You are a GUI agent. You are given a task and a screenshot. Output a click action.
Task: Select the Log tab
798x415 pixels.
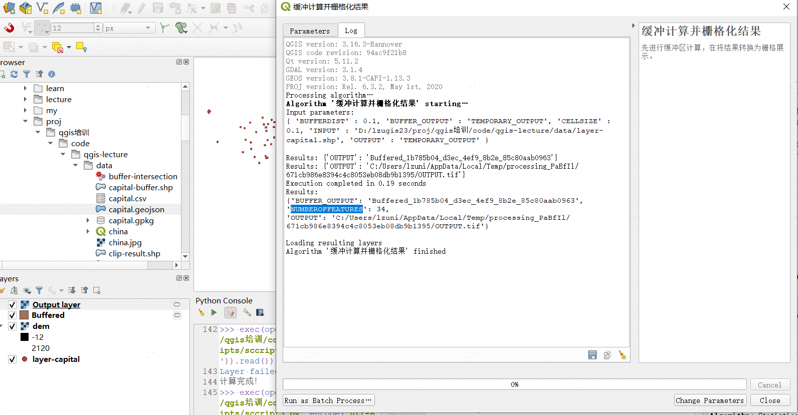[x=351, y=31]
